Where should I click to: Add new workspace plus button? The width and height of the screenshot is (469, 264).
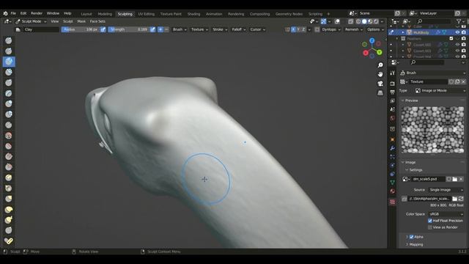point(328,14)
